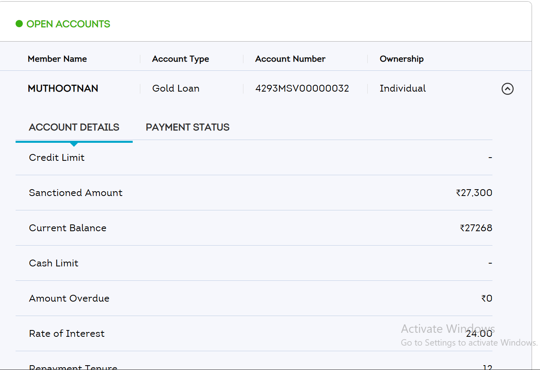Click the Account Type column header
Image resolution: width=540 pixels, height=370 pixels.
(180, 59)
